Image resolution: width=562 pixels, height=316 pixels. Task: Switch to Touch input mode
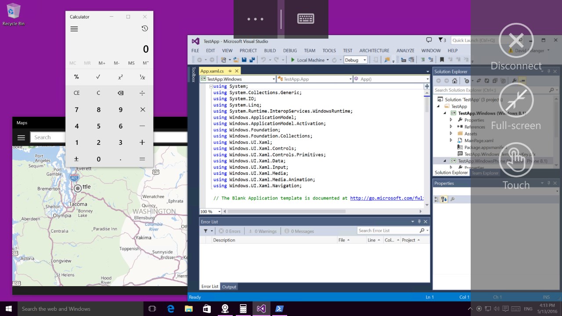point(516,160)
